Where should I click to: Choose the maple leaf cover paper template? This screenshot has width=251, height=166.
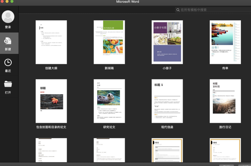(51, 101)
